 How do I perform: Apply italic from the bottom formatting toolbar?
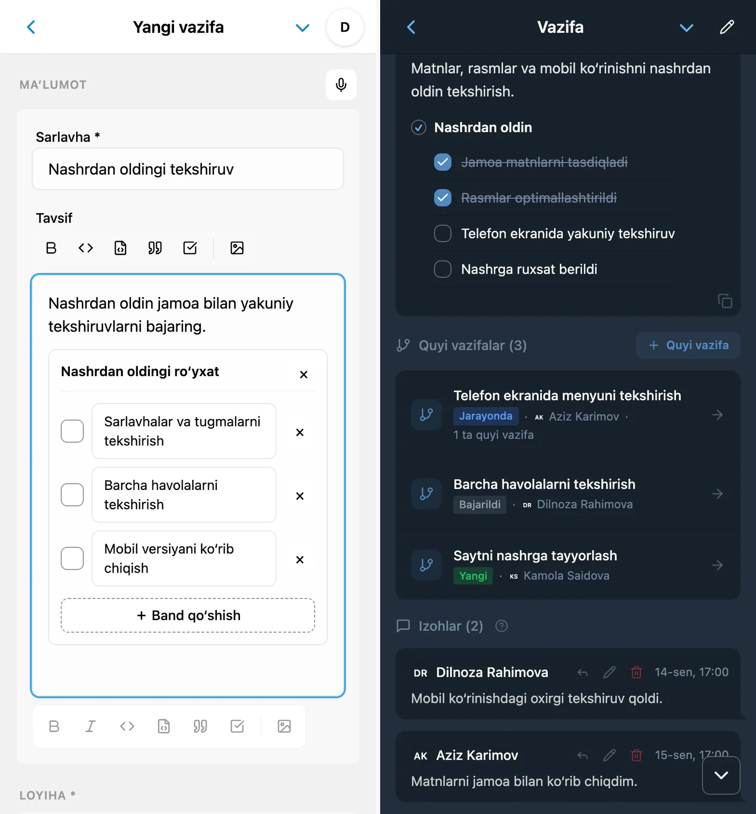(91, 726)
